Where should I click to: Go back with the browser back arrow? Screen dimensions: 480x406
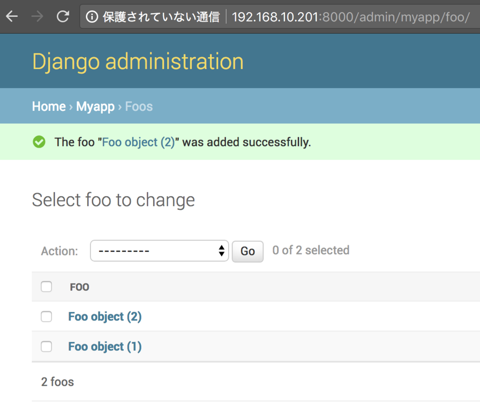pyautogui.click(x=12, y=16)
